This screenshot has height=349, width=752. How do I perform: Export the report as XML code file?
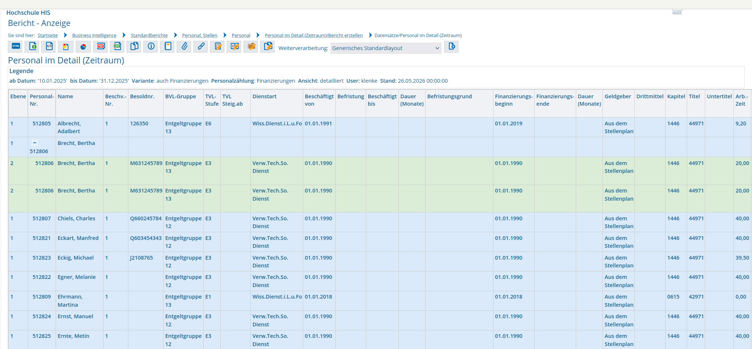49,46
